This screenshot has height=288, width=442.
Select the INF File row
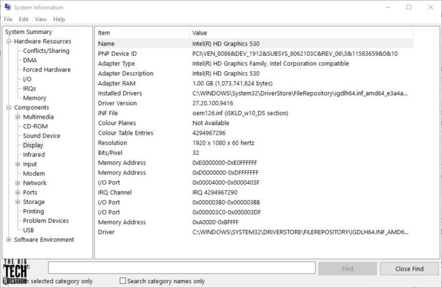coord(254,113)
